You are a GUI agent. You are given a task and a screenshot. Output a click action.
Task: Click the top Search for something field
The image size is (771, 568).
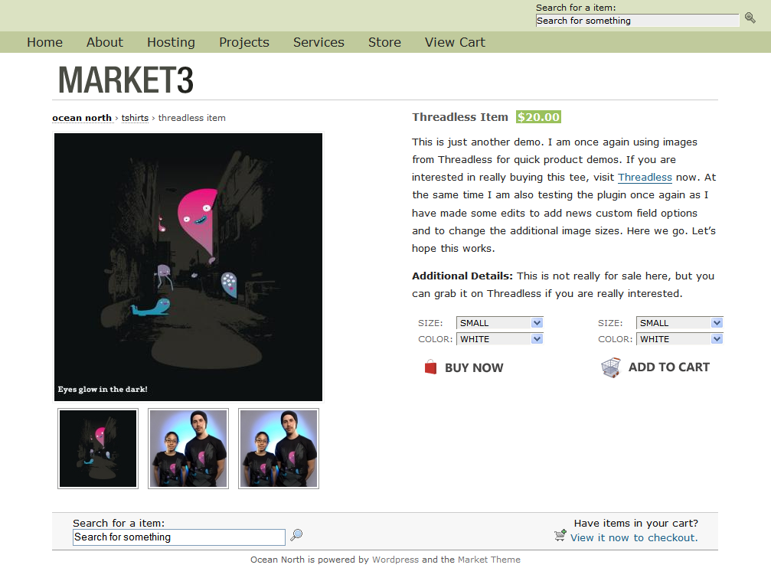point(637,21)
